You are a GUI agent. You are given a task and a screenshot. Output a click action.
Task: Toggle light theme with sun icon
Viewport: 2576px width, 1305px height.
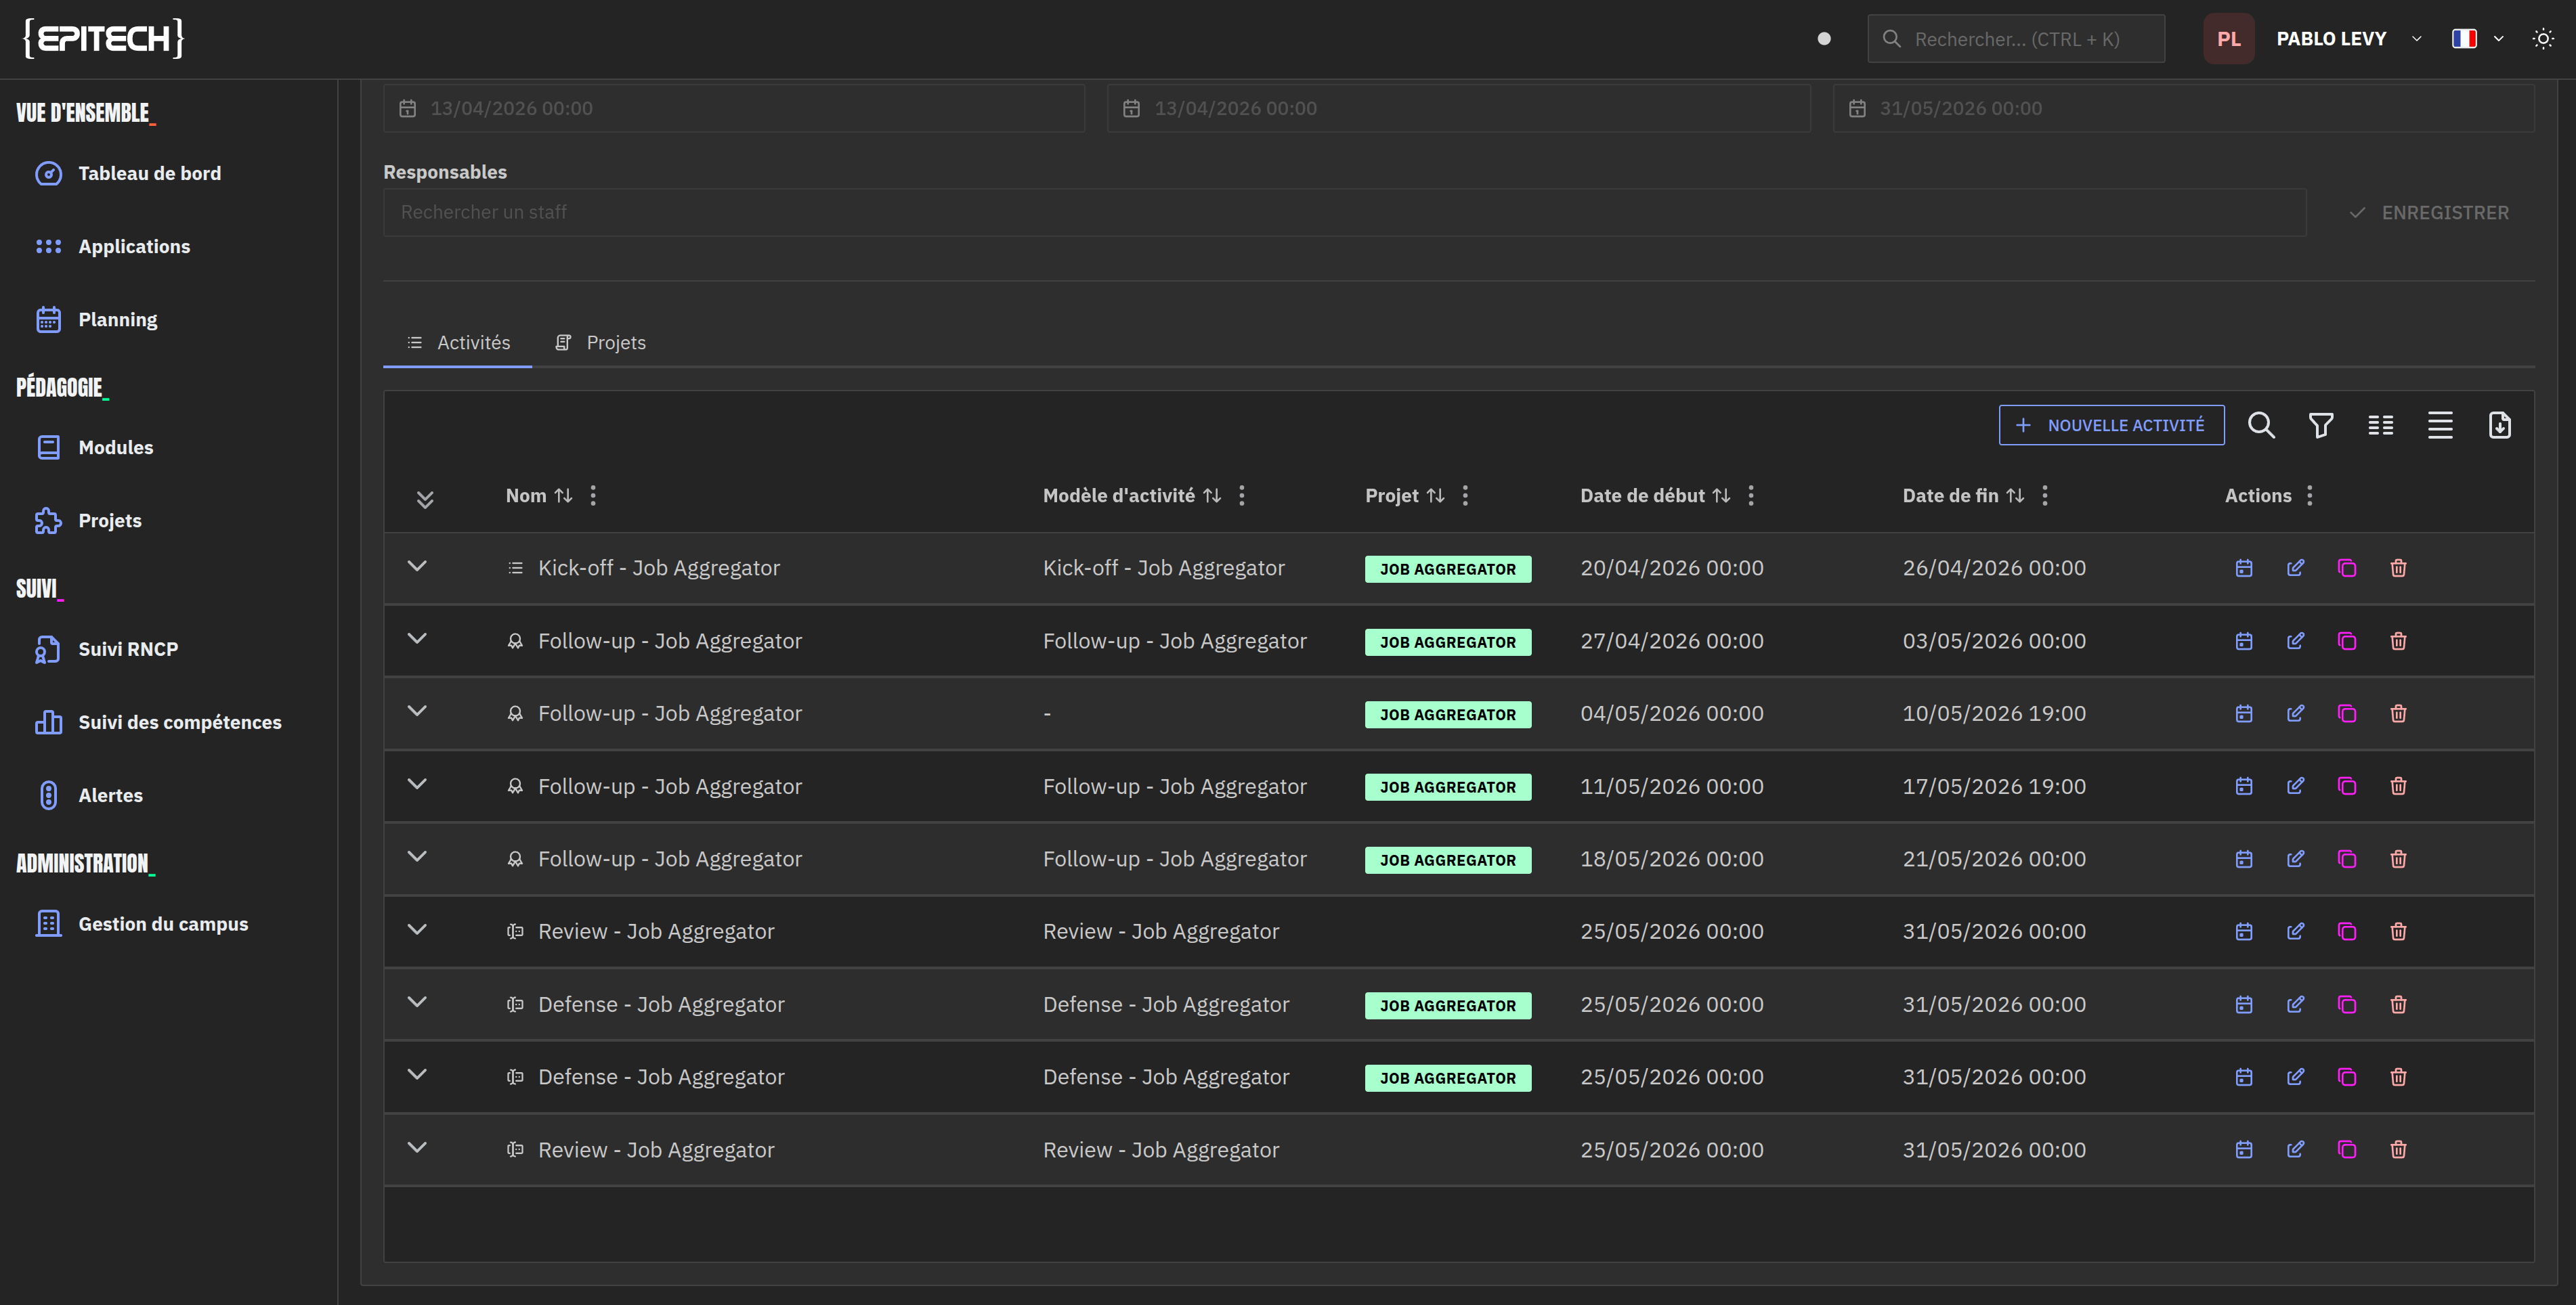(x=2543, y=39)
